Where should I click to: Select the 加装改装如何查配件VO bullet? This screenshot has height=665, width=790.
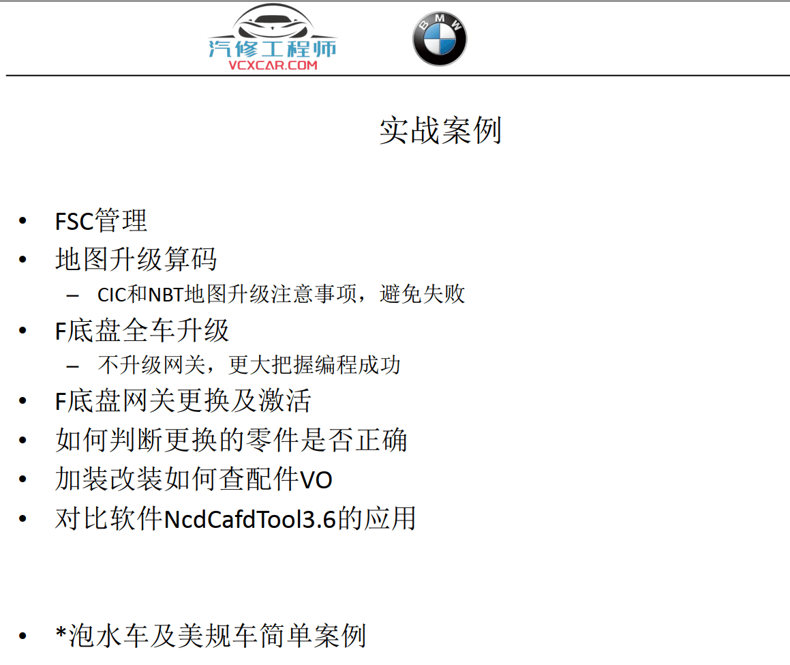pos(194,479)
